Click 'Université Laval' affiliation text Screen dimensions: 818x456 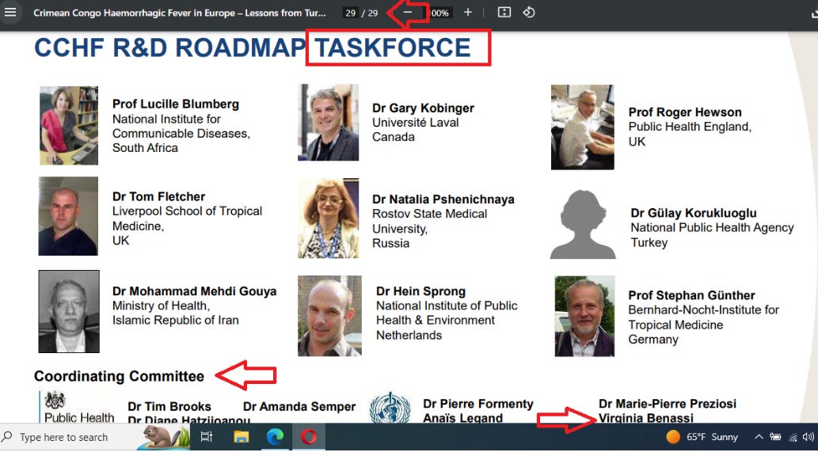click(416, 123)
